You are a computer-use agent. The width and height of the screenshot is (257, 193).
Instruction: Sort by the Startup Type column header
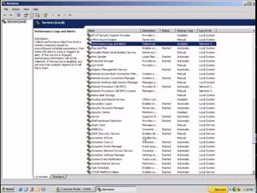click(186, 31)
